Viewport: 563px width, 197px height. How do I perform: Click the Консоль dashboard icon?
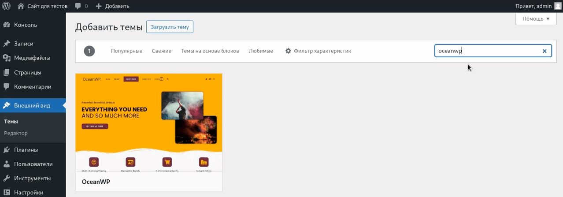click(x=7, y=25)
